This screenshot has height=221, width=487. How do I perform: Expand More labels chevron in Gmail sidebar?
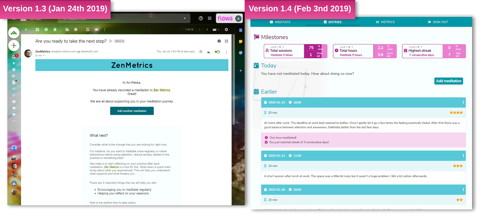(x=14, y=121)
